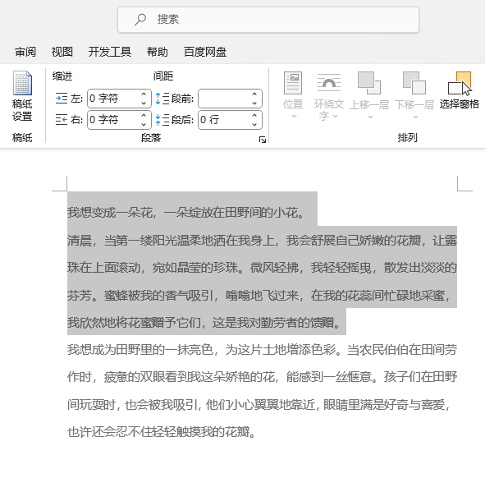
Task: Expand the 上移一层 dropdown arrow
Action: coord(370,117)
